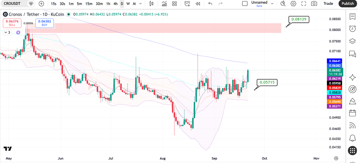Image resolution: width=358 pixels, height=163 pixels.
Task: Select the 5m interval
Action: (79, 3)
